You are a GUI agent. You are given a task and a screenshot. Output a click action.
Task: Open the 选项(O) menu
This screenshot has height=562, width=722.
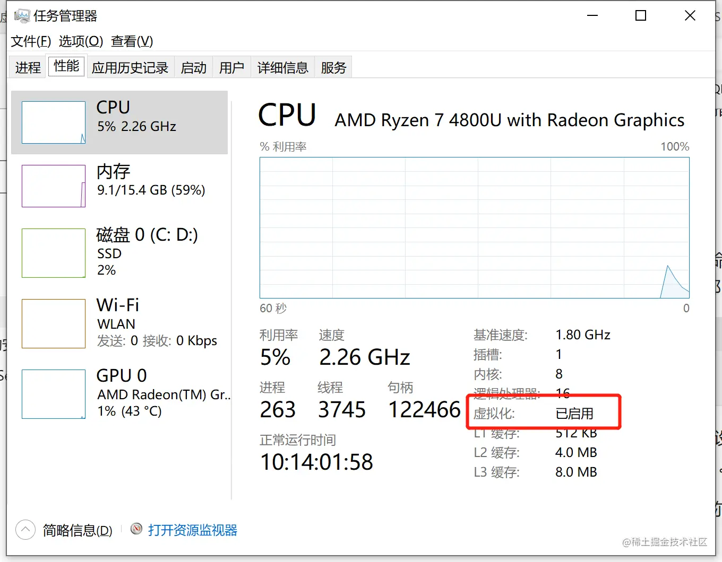click(x=81, y=41)
